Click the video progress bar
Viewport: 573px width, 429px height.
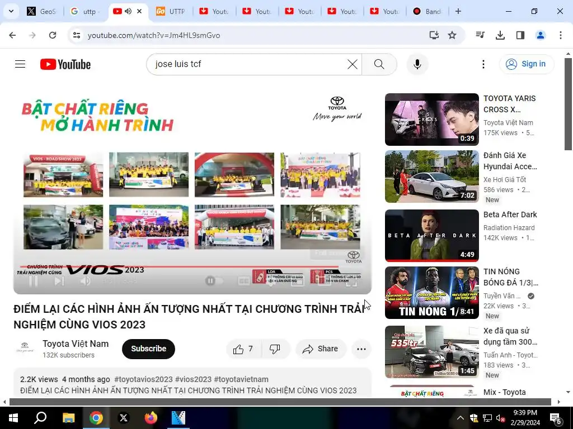192,267
